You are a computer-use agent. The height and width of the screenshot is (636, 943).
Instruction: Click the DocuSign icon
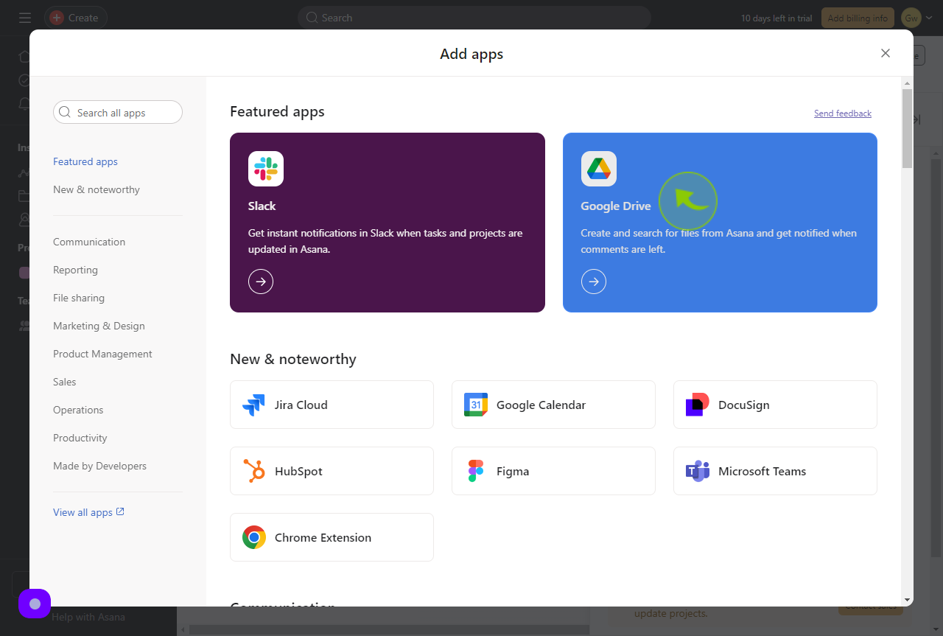(x=697, y=405)
